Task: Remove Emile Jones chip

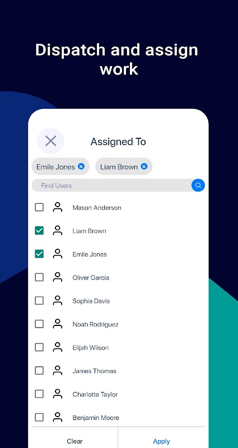Action: coord(81,166)
